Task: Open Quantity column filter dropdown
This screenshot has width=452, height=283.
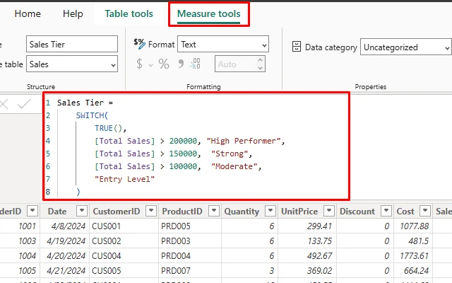Action: click(270, 211)
